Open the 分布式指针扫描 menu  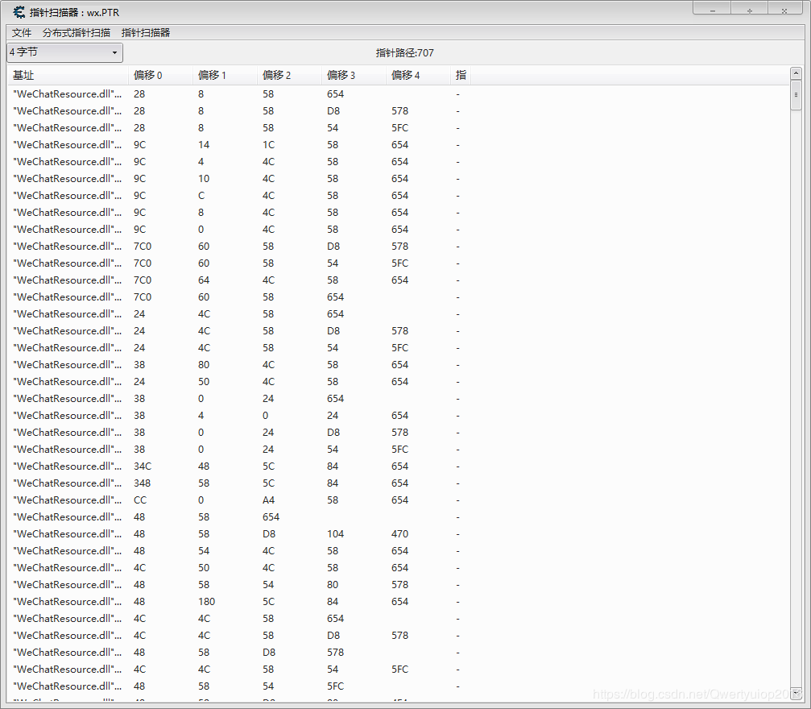pos(76,32)
